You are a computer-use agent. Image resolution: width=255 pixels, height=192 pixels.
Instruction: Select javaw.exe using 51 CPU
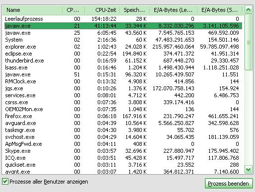point(123,74)
